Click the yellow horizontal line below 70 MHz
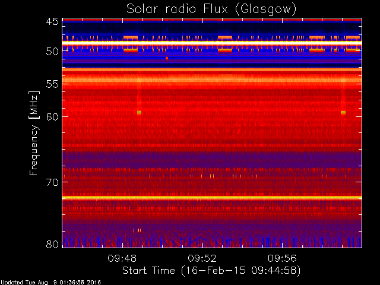 pyautogui.click(x=212, y=198)
